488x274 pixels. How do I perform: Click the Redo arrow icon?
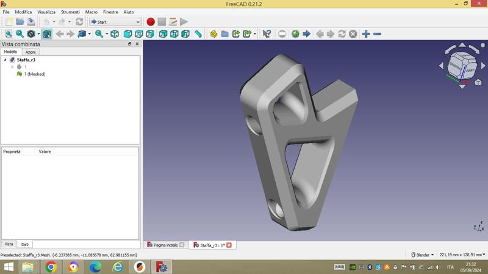[62, 22]
